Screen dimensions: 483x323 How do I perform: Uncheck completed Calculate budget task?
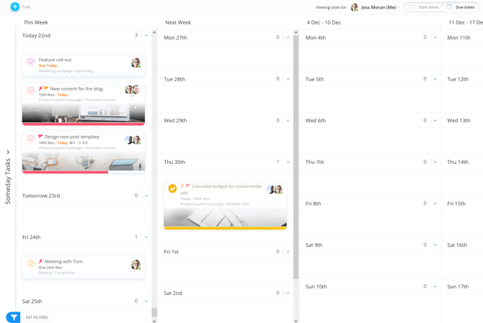point(172,188)
